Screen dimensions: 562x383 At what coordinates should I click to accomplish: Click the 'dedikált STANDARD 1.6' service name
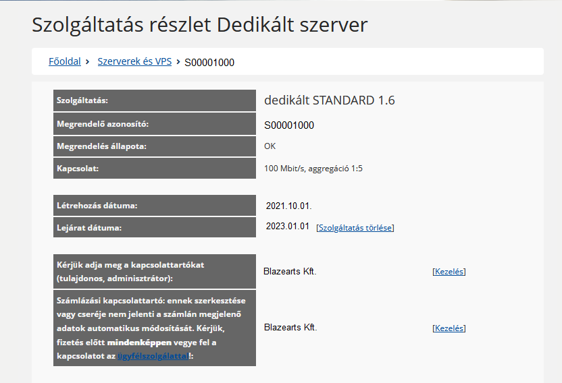[x=330, y=100]
